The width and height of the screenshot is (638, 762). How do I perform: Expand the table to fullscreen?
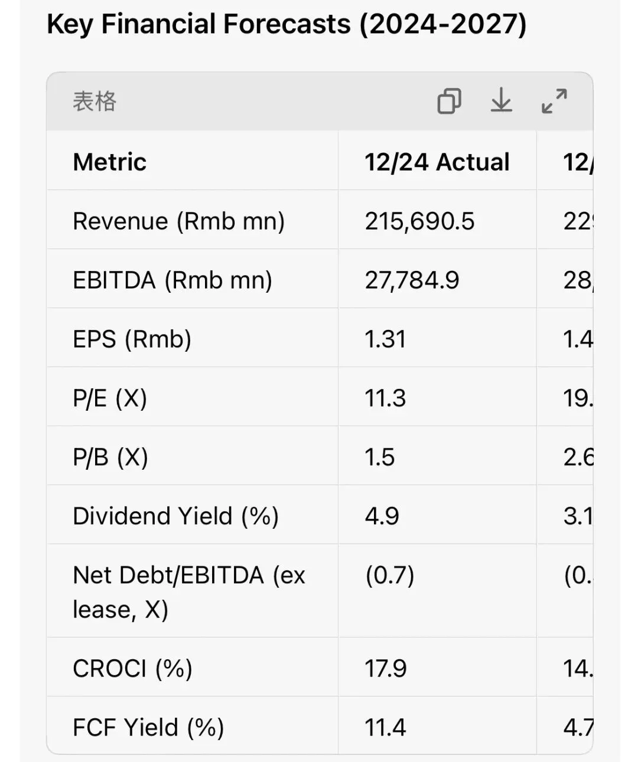click(x=554, y=101)
